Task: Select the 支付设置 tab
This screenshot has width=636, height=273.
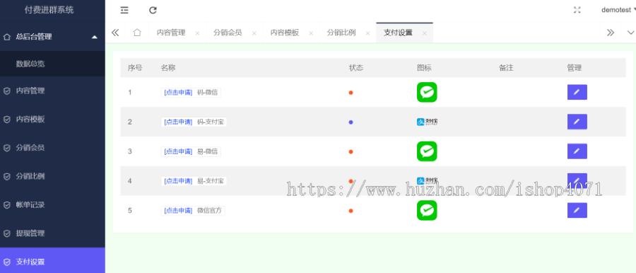Action: 399,33
